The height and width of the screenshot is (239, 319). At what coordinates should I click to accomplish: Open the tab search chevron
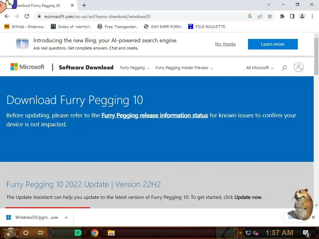point(269,4)
